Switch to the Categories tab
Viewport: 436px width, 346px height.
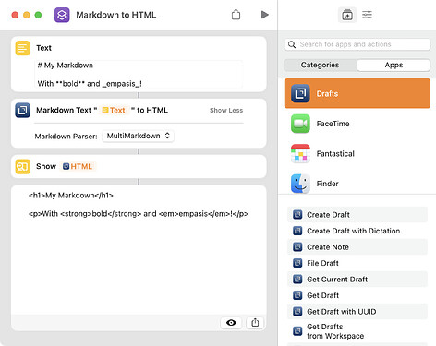pos(320,65)
